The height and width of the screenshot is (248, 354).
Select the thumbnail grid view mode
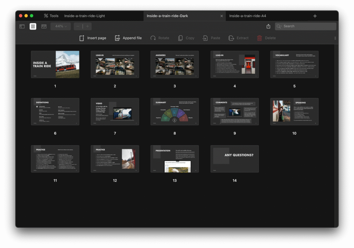[x=33, y=26]
